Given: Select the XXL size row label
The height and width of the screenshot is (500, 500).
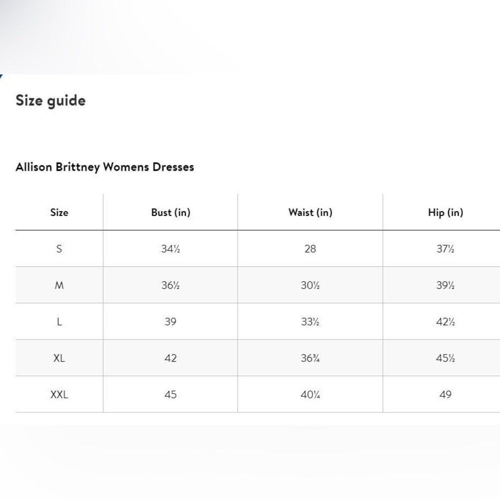Looking at the screenshot, I should (x=59, y=394).
